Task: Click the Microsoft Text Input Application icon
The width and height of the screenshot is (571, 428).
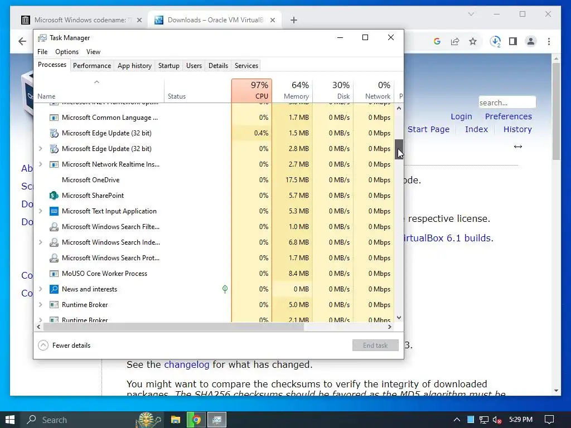Action: [x=54, y=211]
